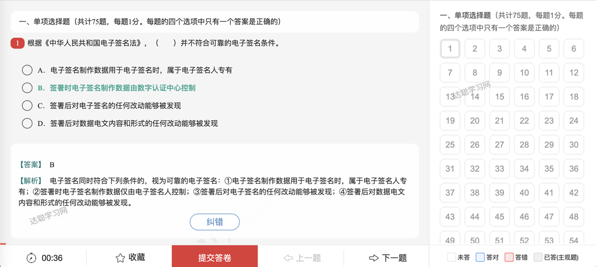Report an error with 纠错 button

coord(215,222)
